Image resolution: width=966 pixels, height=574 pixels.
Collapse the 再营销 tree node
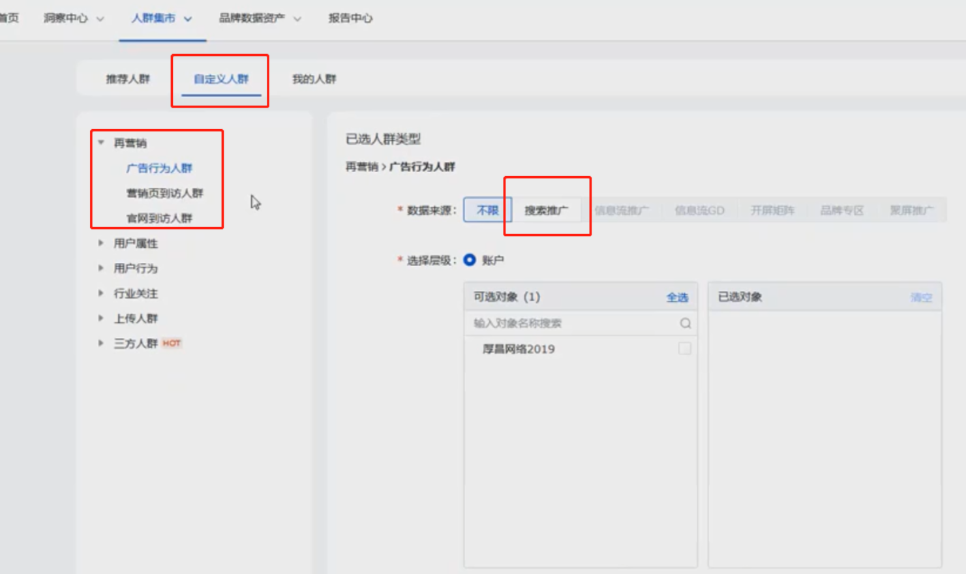pos(101,143)
